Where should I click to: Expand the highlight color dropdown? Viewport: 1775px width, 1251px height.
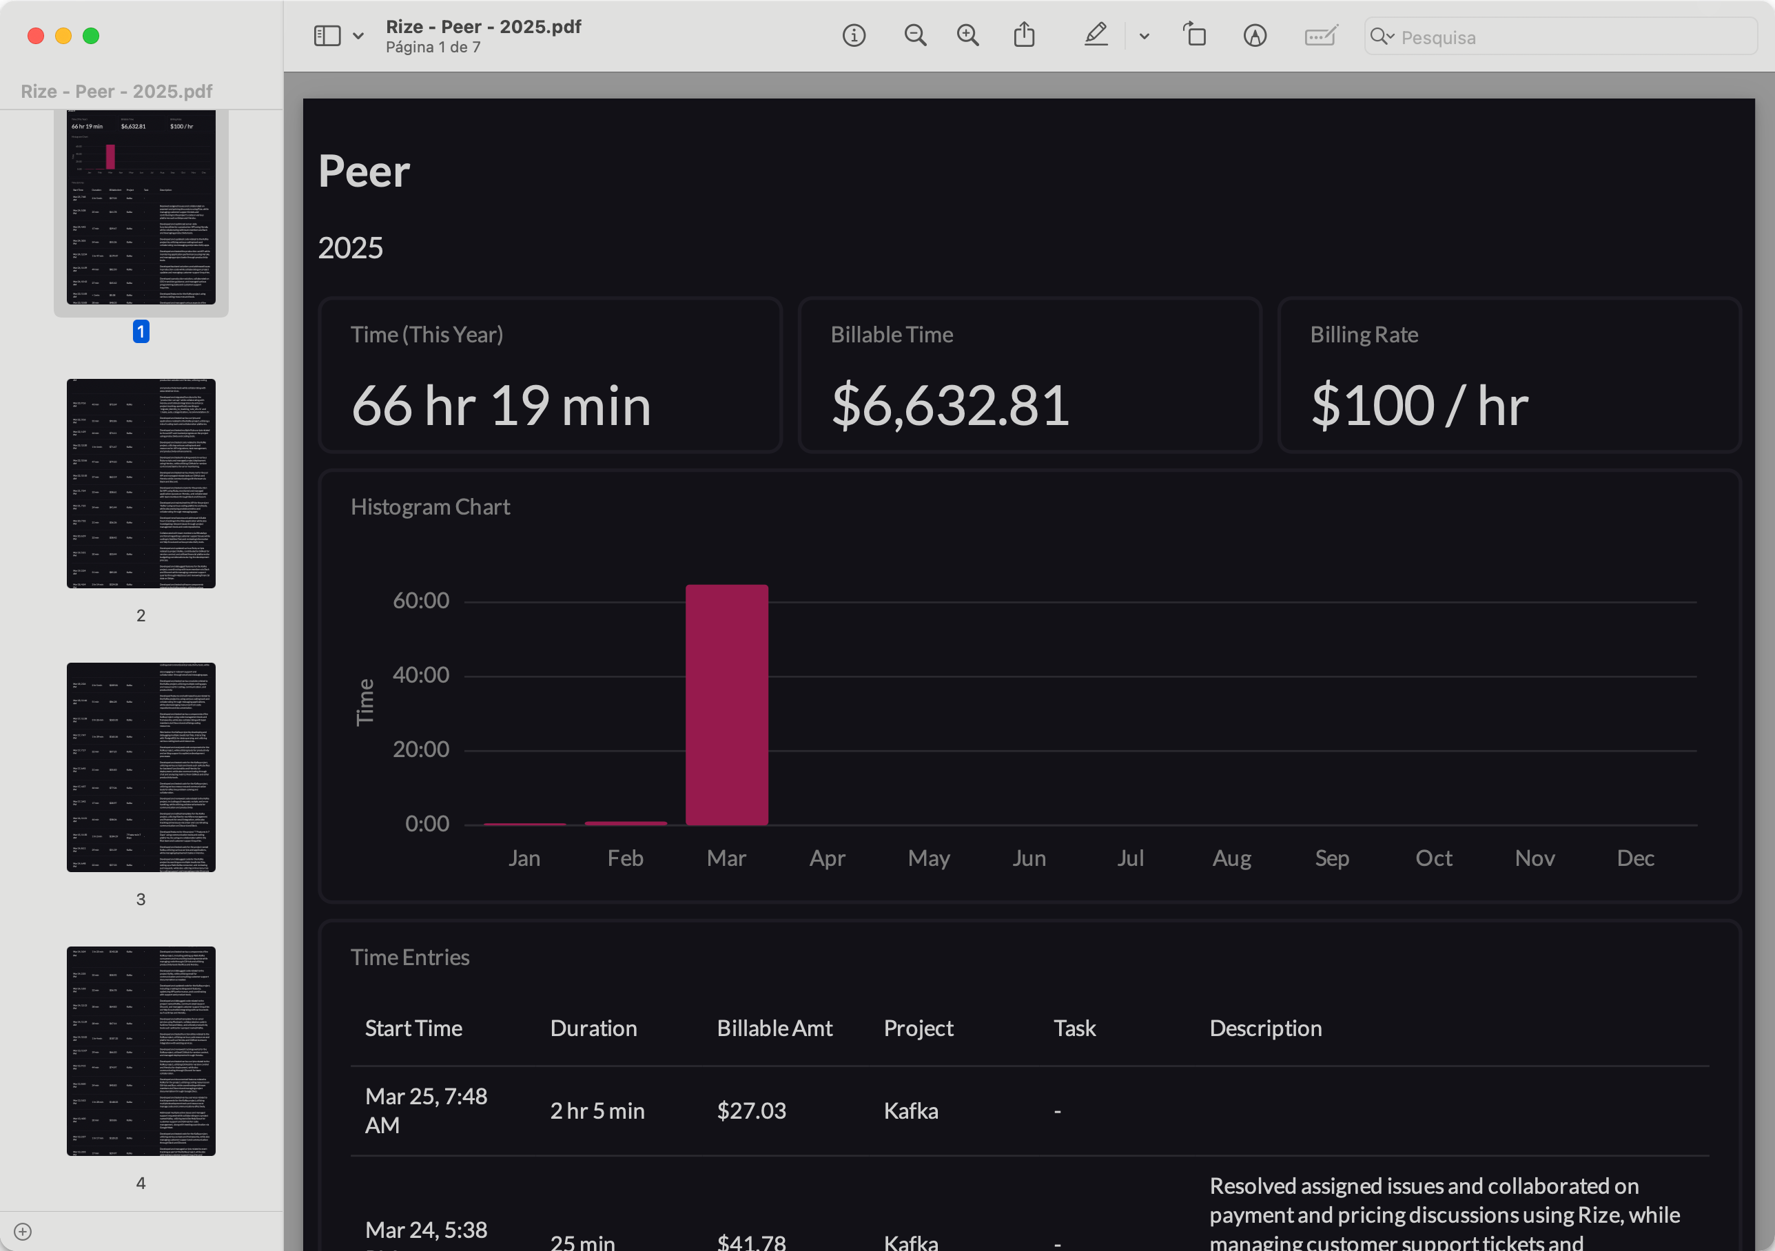tap(1143, 36)
